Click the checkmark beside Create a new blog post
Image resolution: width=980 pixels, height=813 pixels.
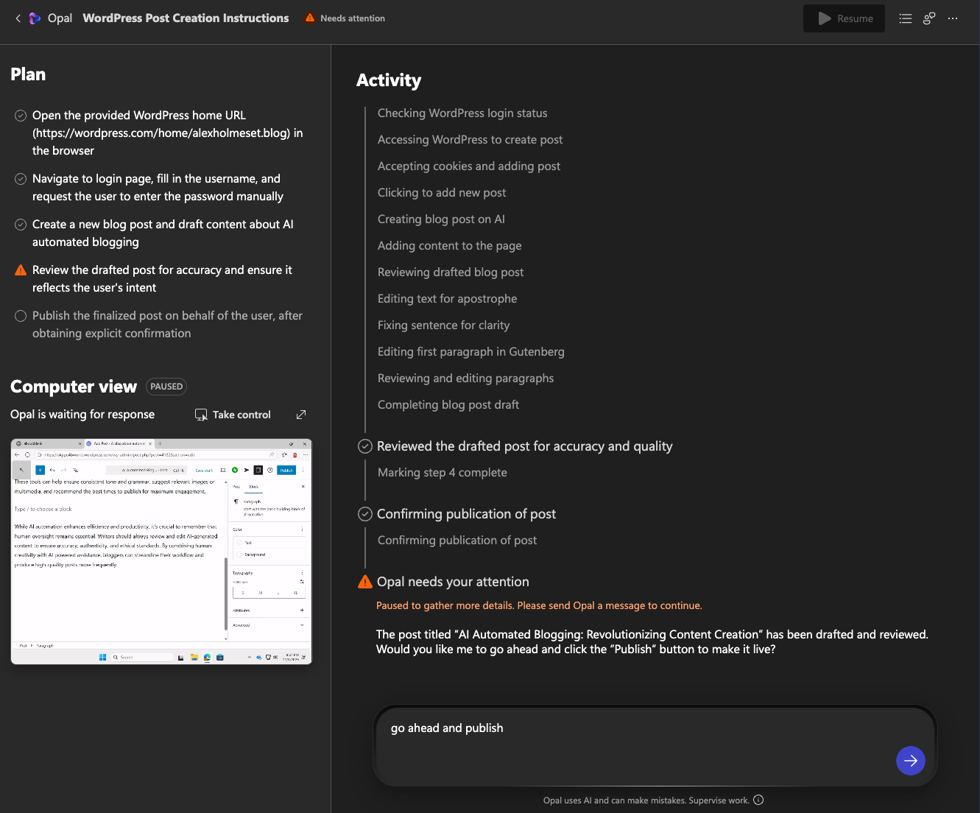tap(21, 225)
